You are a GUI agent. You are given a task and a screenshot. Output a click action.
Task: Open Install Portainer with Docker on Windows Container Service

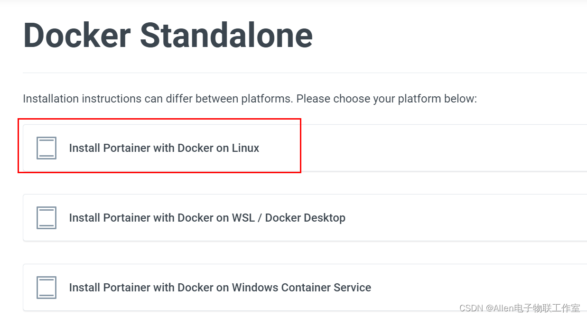point(220,287)
